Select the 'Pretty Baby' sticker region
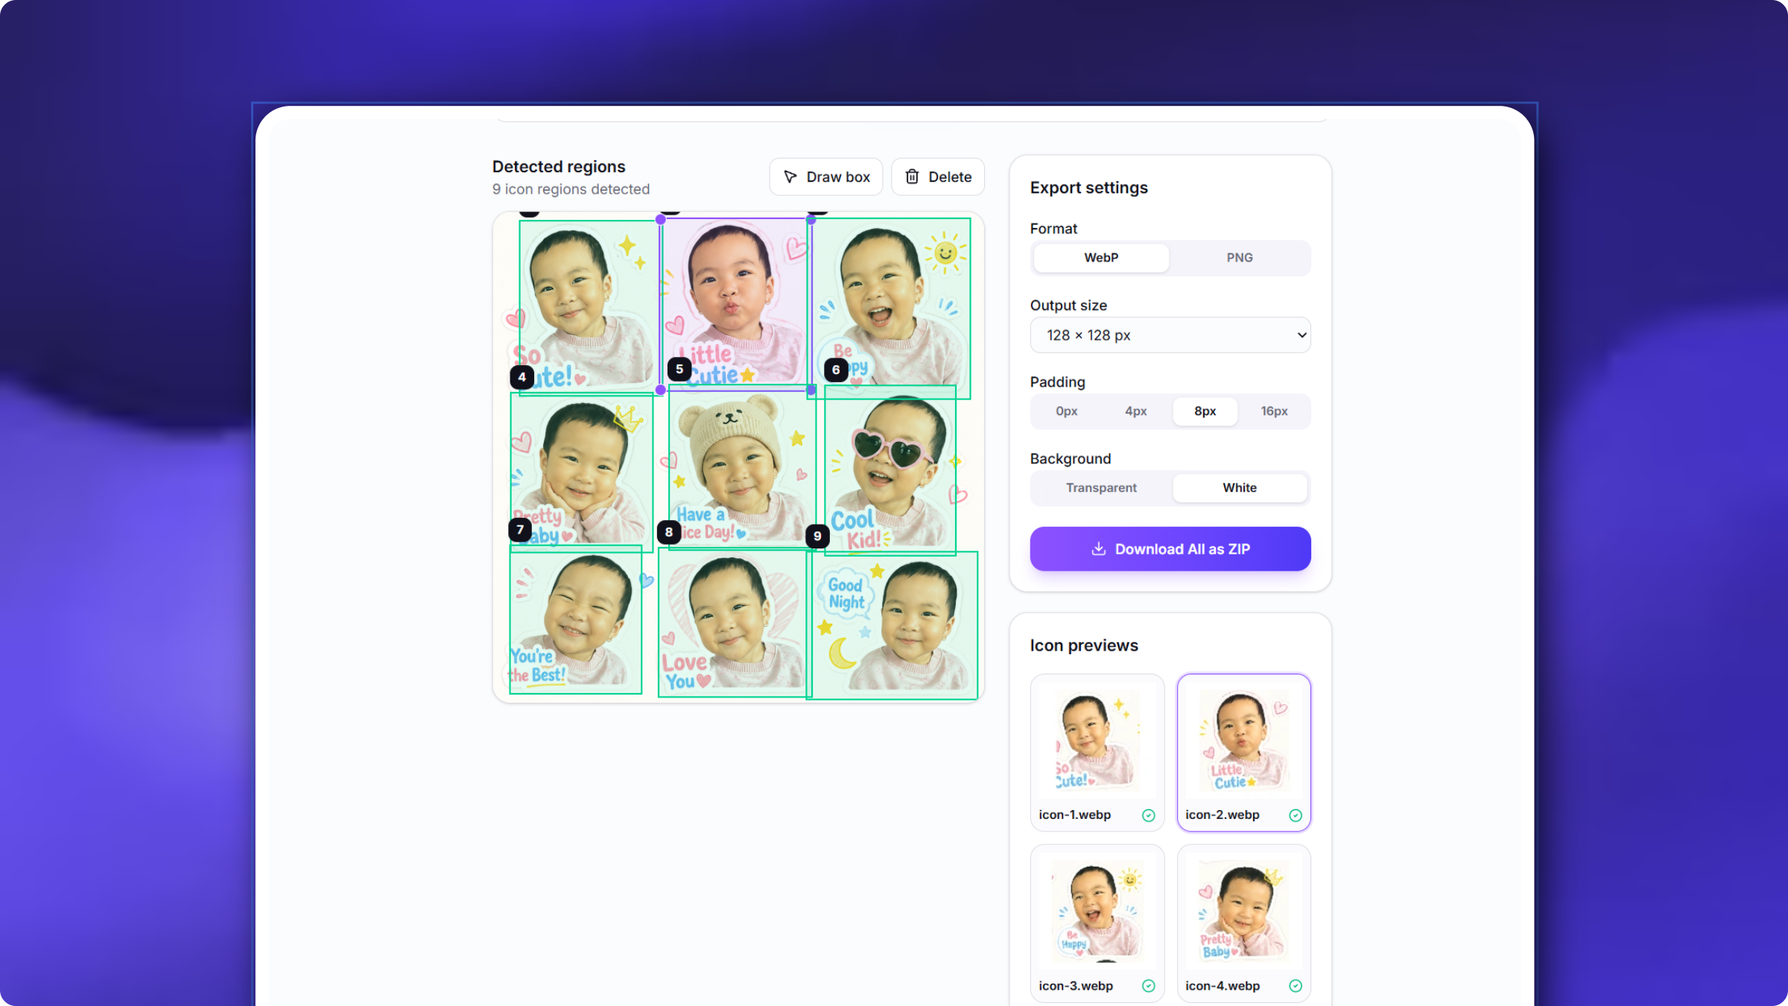This screenshot has height=1006, width=1788. 582,472
